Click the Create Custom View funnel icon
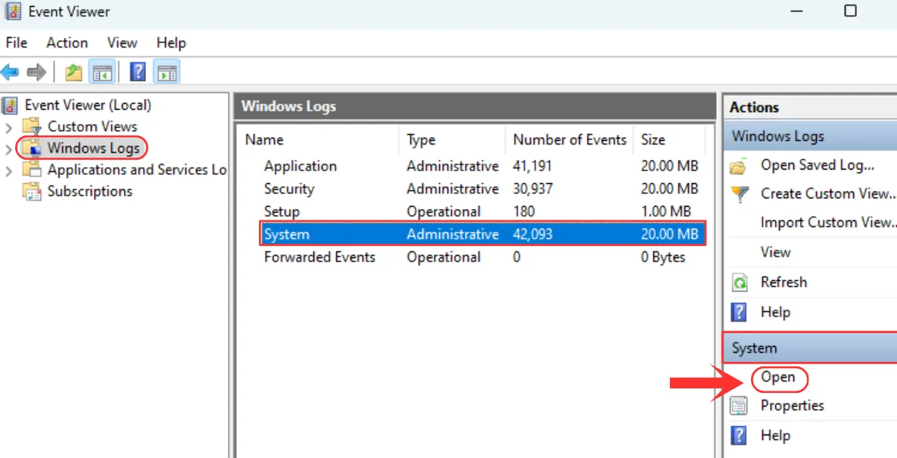This screenshot has height=458, width=897. [740, 195]
